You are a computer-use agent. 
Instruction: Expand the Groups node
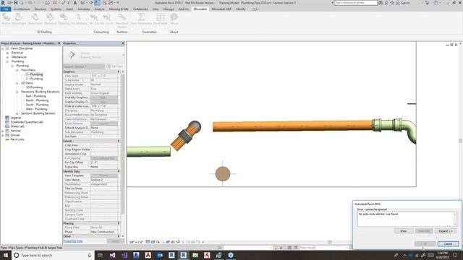[x=3, y=135]
